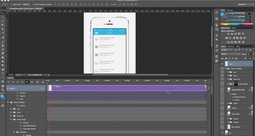The image size is (255, 136).
Task: Switch to the Styles tab
Action: (x=234, y=28)
